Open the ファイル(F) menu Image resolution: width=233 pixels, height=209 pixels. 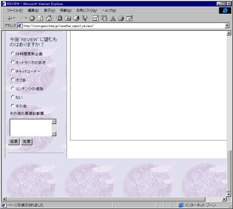[15, 10]
